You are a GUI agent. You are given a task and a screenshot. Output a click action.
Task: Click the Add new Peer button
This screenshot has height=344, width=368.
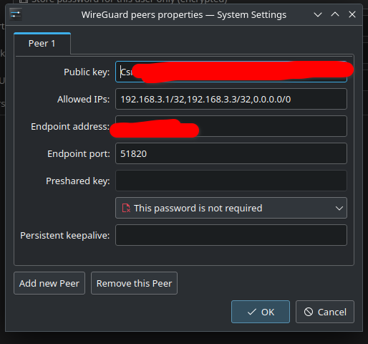pos(49,283)
